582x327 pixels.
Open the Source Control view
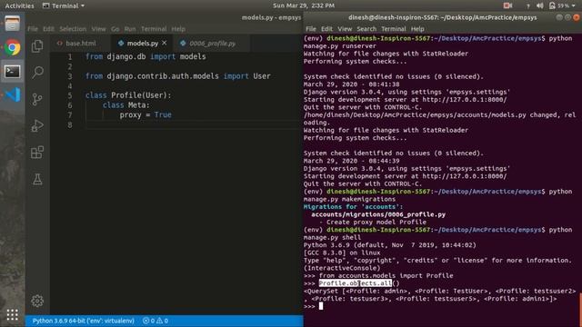pyautogui.click(x=37, y=99)
